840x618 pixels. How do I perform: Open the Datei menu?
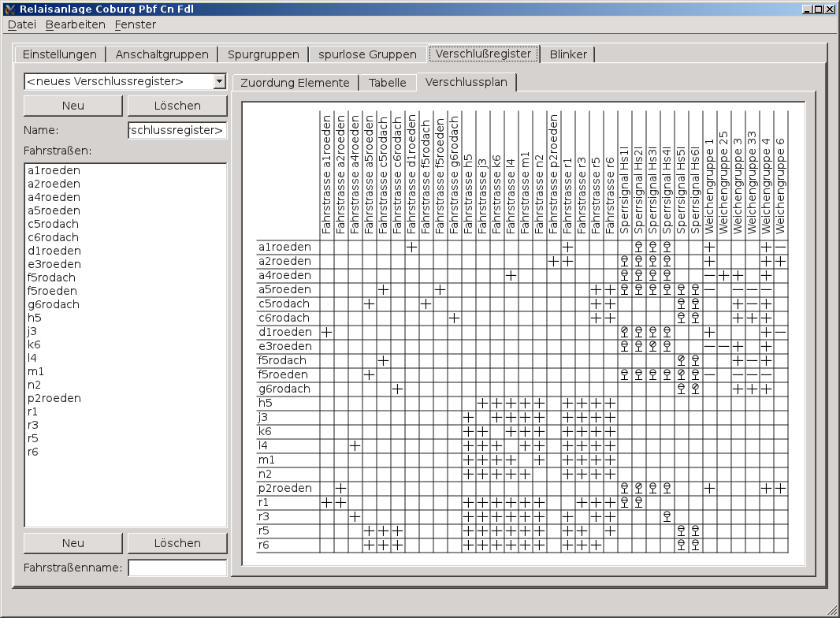pos(22,24)
